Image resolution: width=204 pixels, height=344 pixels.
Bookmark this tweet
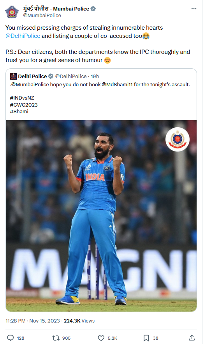click(x=146, y=338)
